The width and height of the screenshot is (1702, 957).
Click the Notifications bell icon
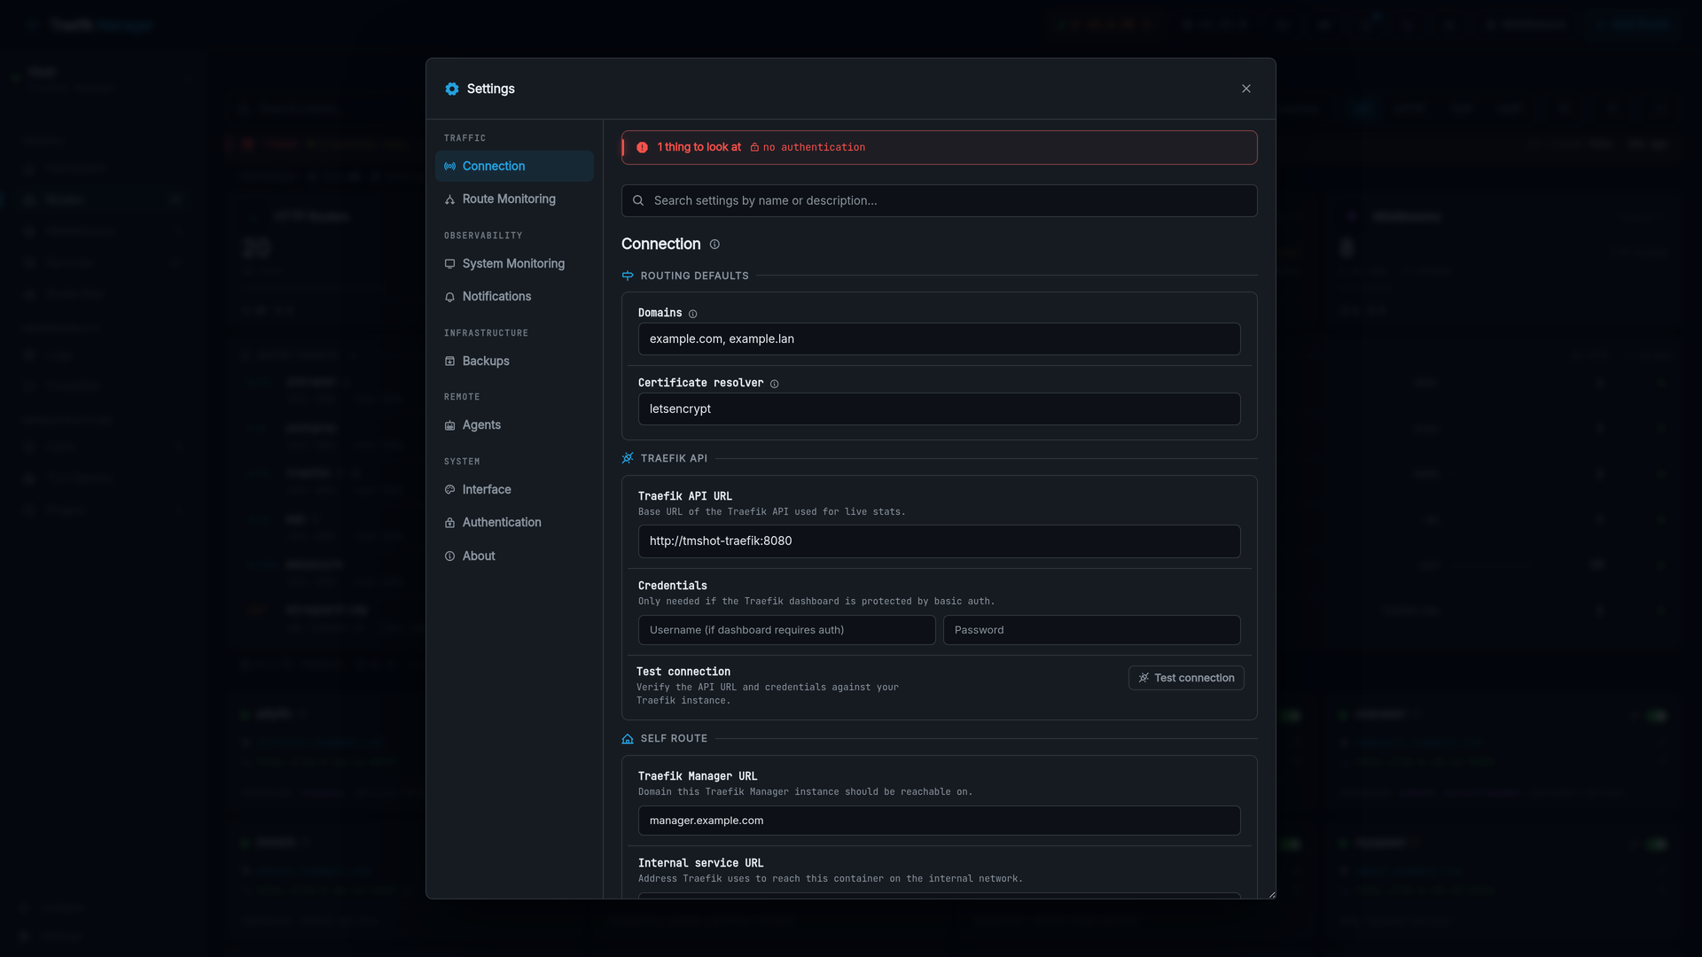(450, 297)
